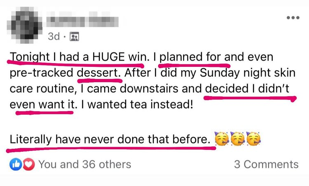Click the group audience icon beside 3d
309x186 pixels.
click(74, 37)
